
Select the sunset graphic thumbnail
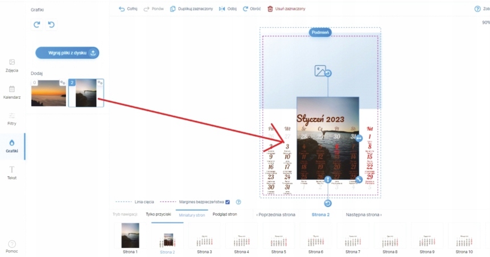pyautogui.click(x=48, y=93)
